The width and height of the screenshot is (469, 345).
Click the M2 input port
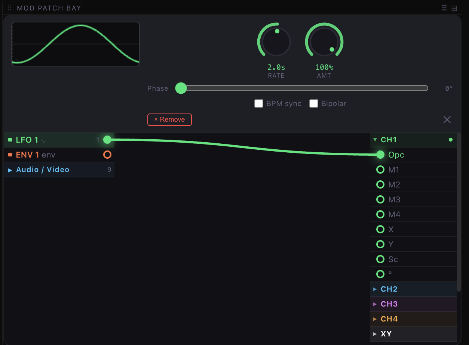380,184
